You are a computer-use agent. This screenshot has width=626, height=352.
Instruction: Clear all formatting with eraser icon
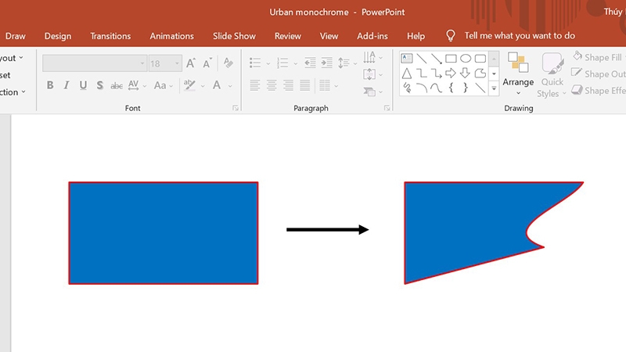[228, 63]
